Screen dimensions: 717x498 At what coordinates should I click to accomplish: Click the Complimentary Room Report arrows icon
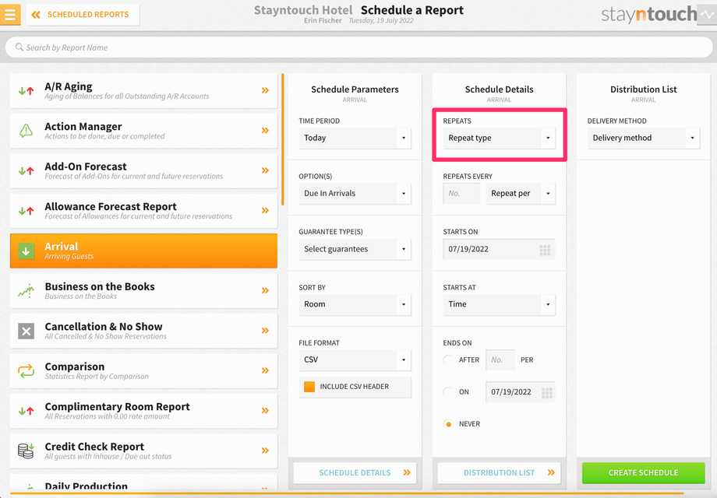(x=26, y=411)
